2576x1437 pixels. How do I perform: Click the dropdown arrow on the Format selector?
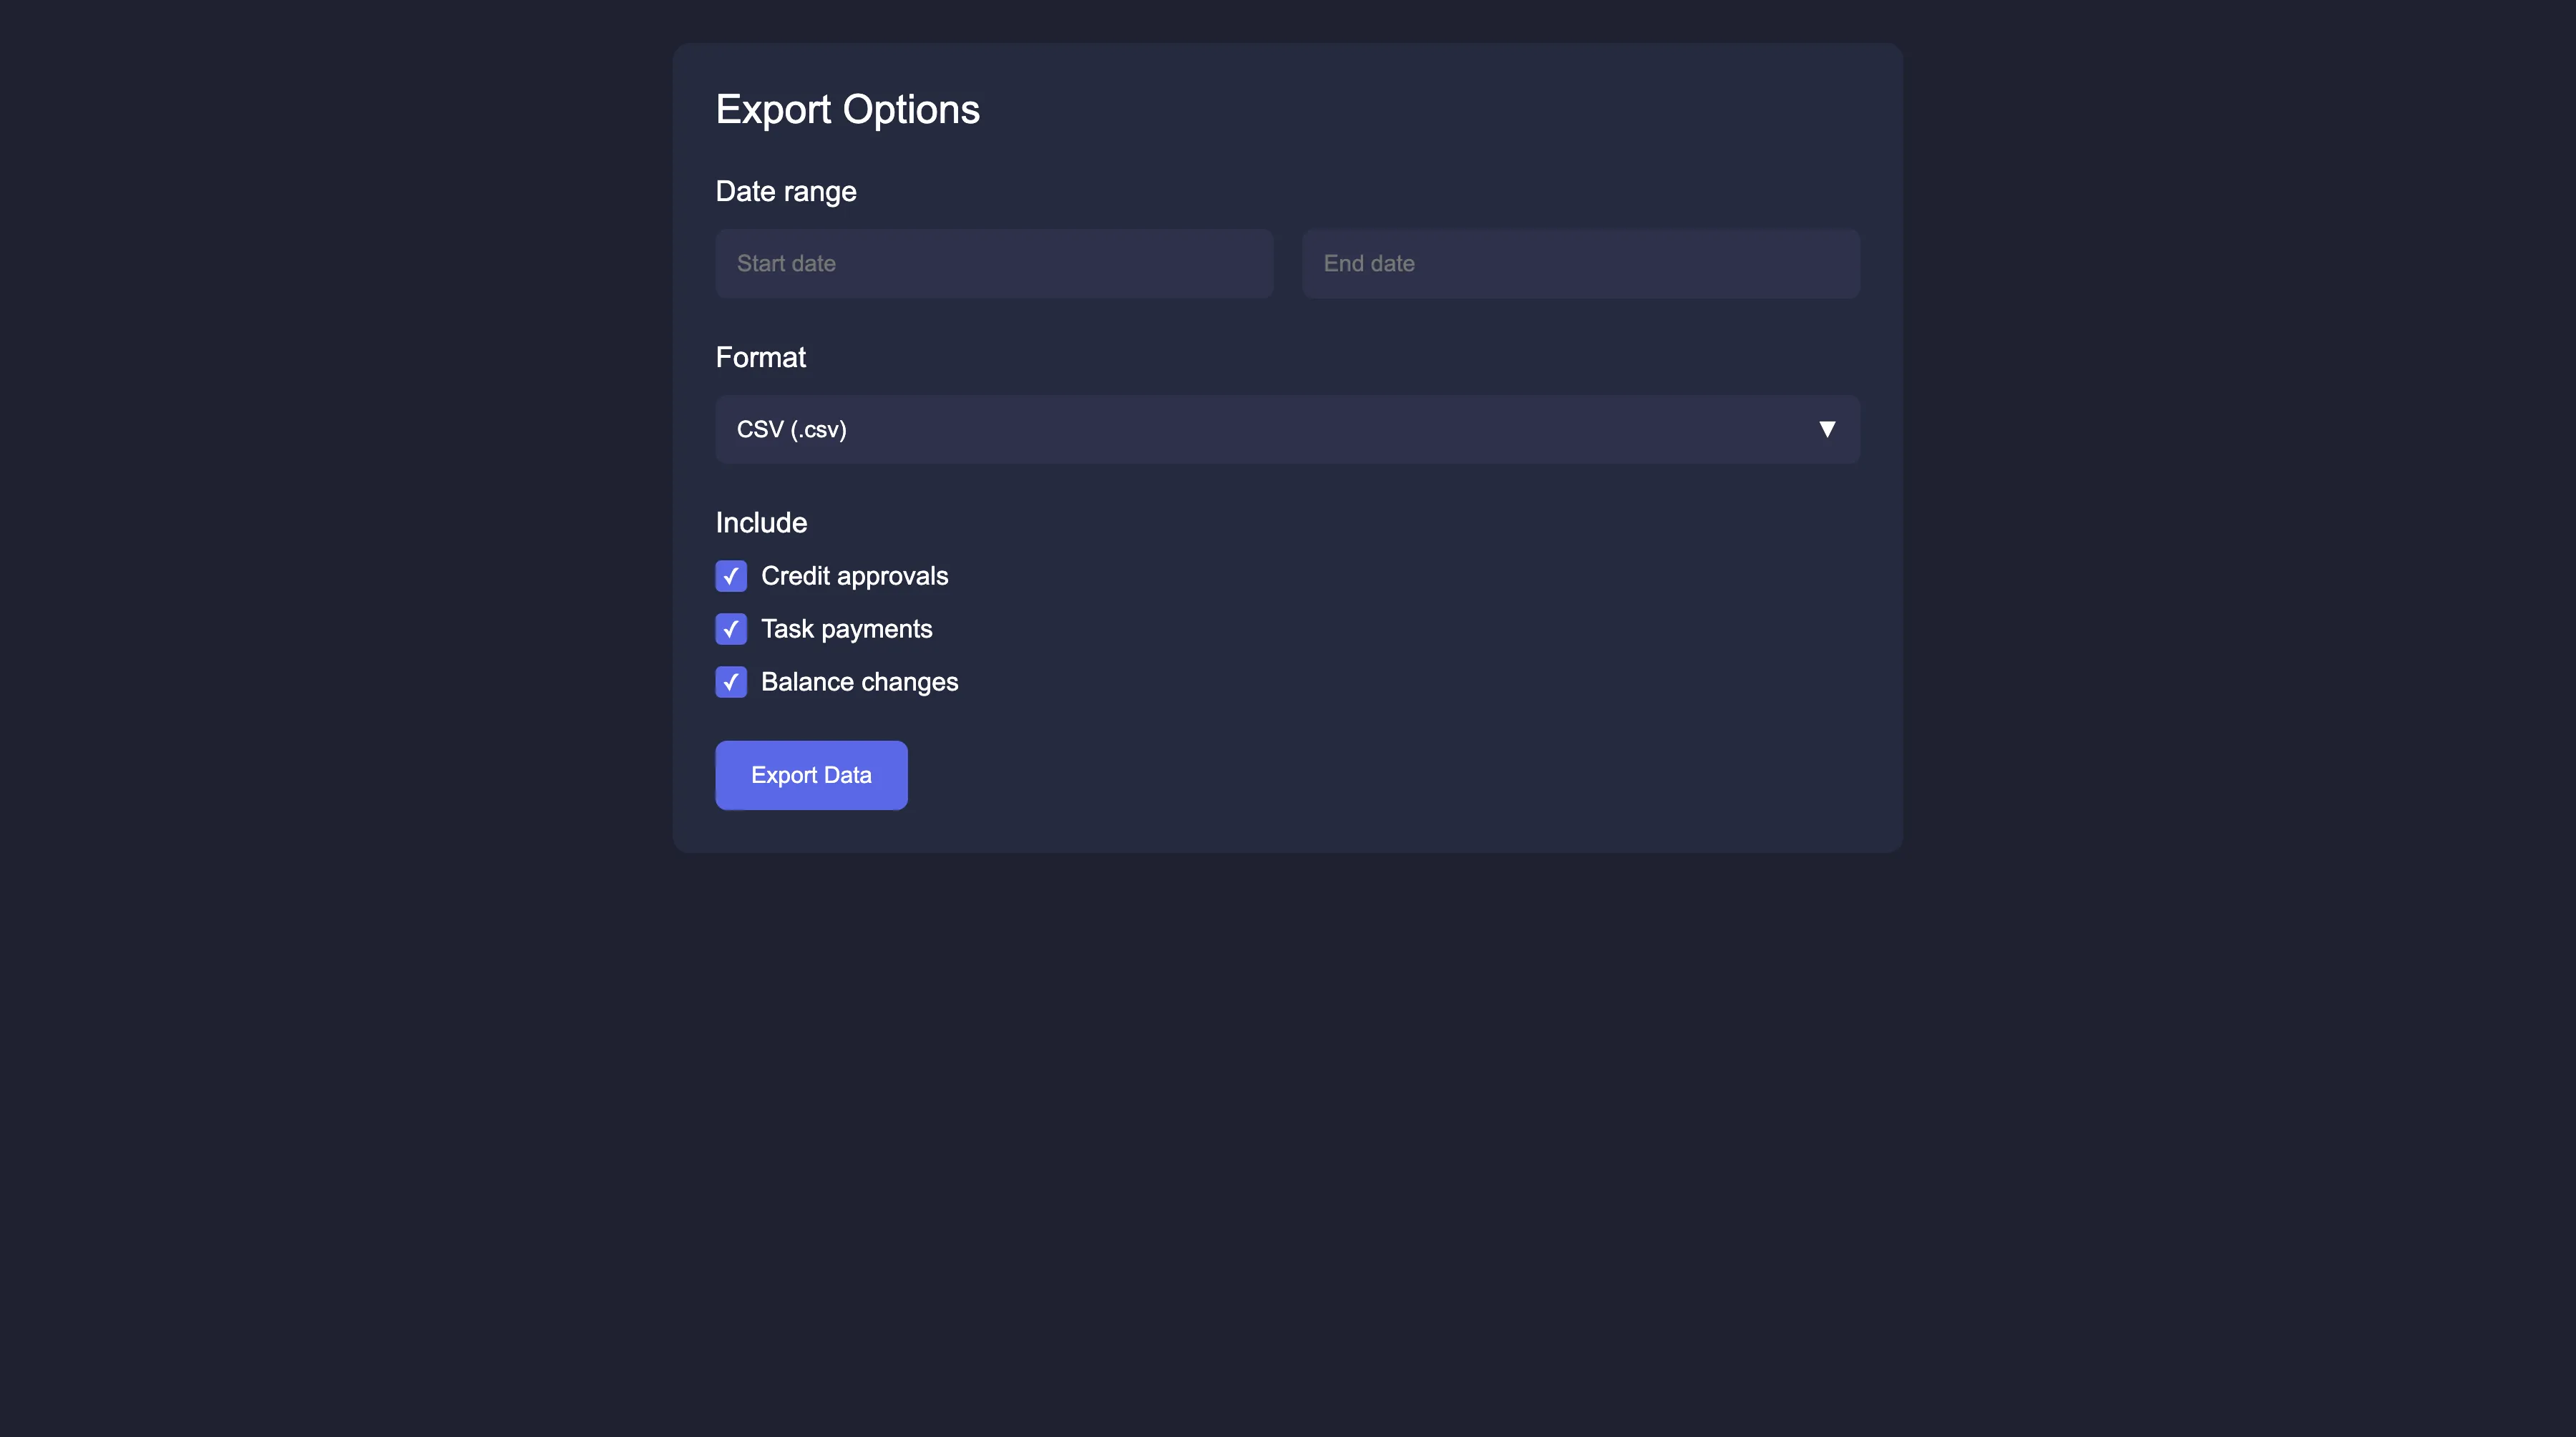[x=1827, y=429]
